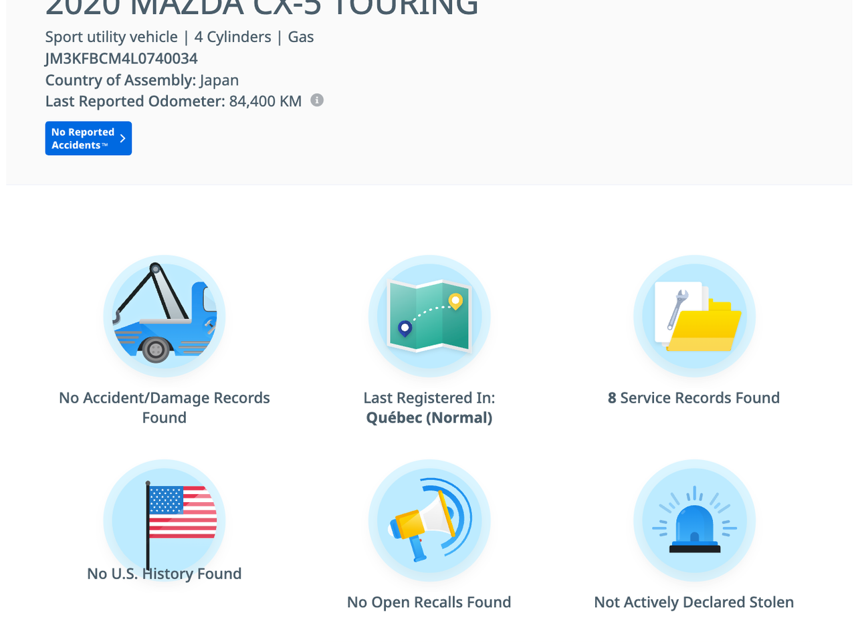Click 'No U.S. History Found' text

165,574
